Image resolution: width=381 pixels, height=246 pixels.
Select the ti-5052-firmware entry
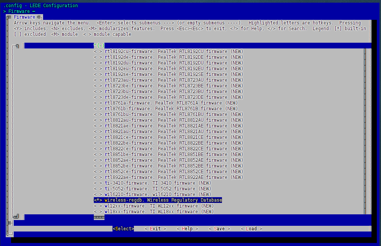click(x=153, y=189)
